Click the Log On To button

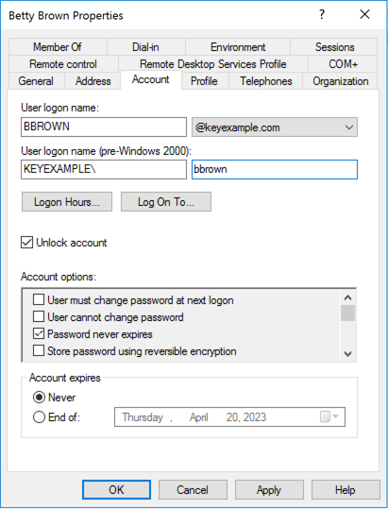click(166, 202)
